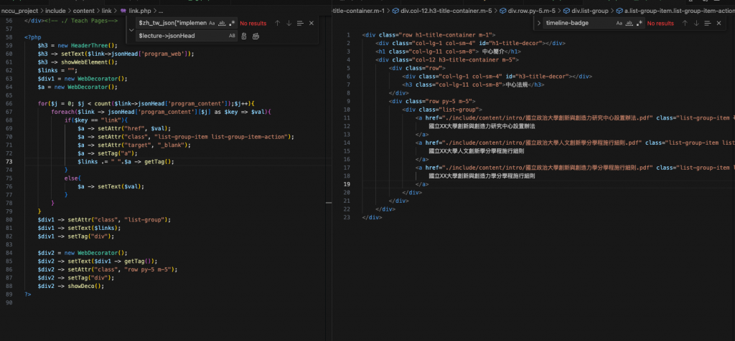735x341 pixels.
Task: Click '$h3 -> showWebElement();' line
Action: [78, 62]
